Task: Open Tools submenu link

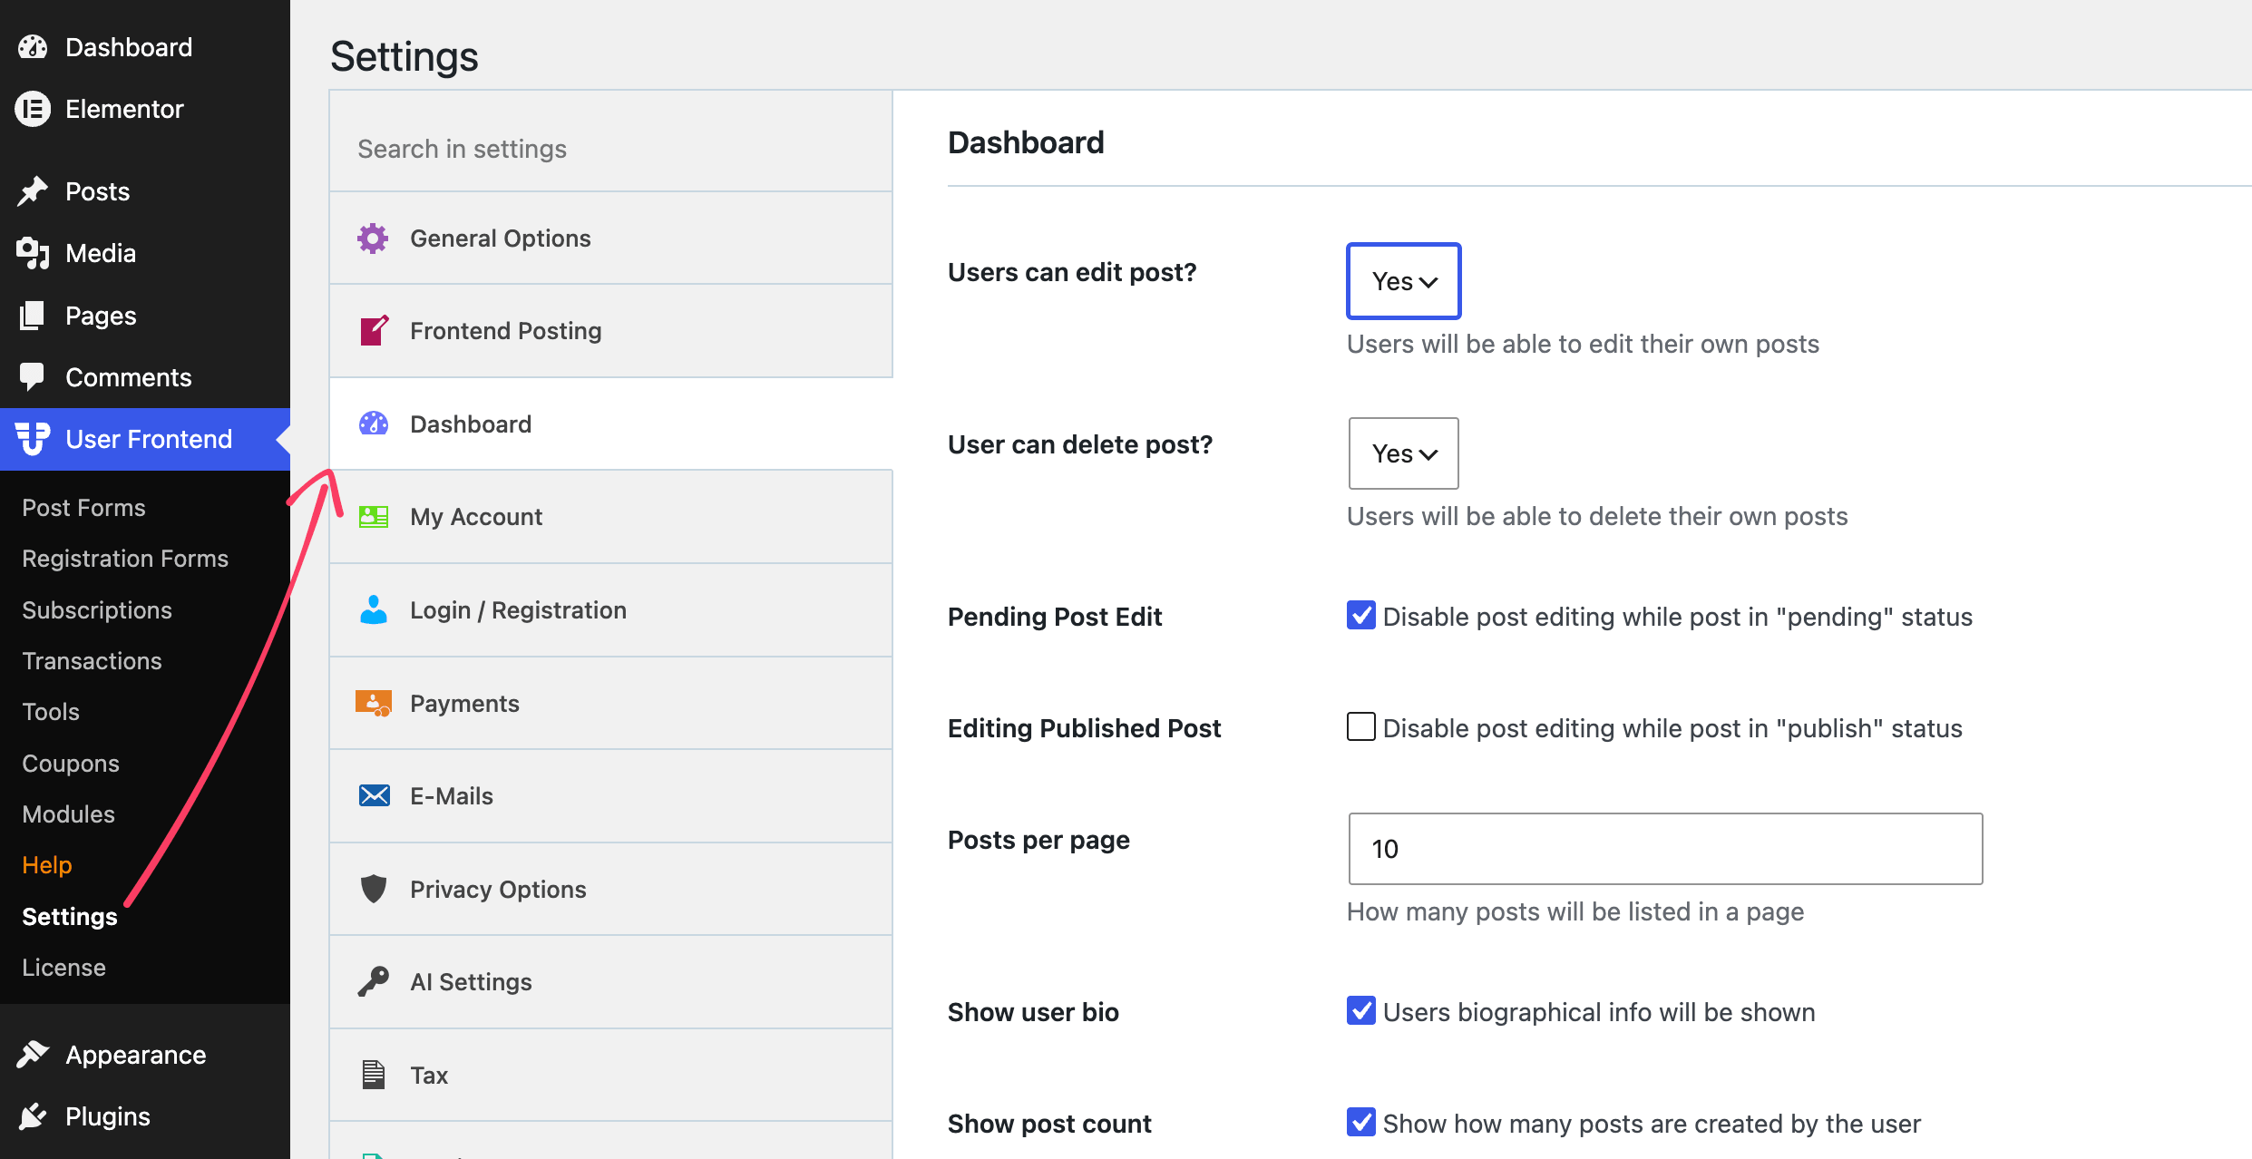Action: (51, 712)
